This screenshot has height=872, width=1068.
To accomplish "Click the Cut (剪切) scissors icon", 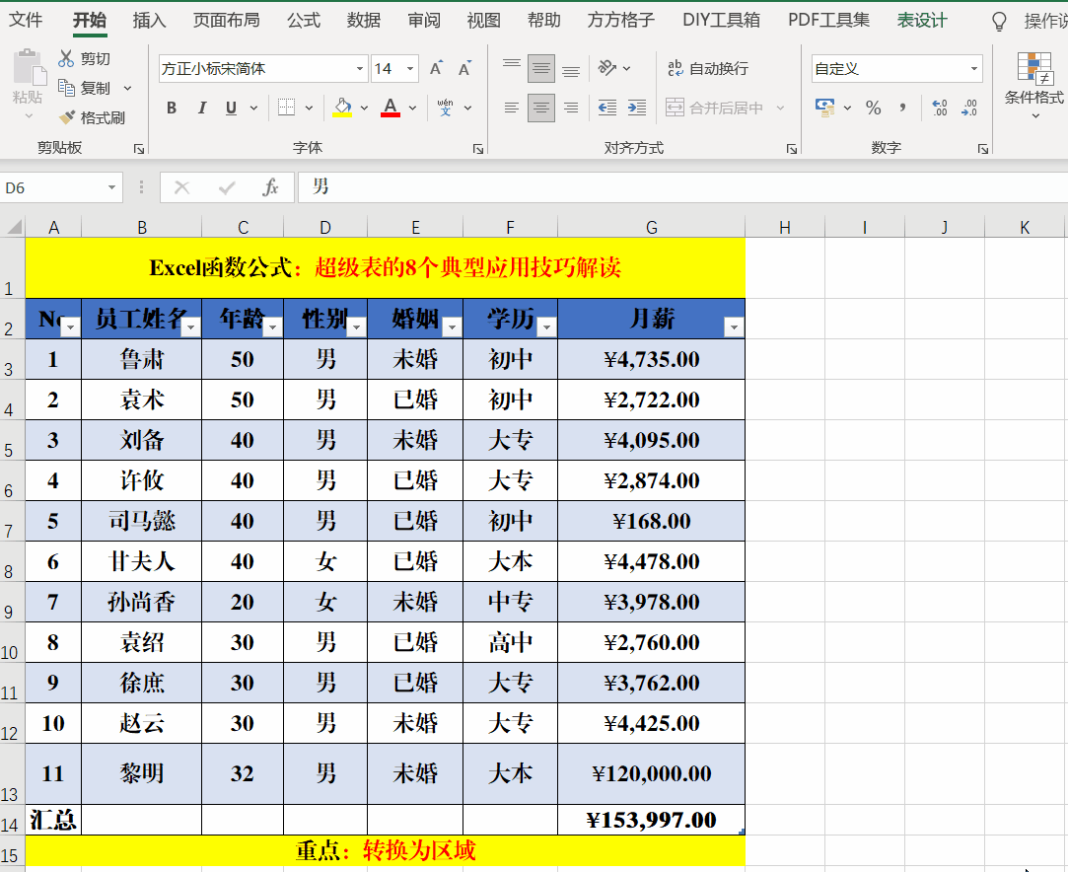I will (x=65, y=58).
